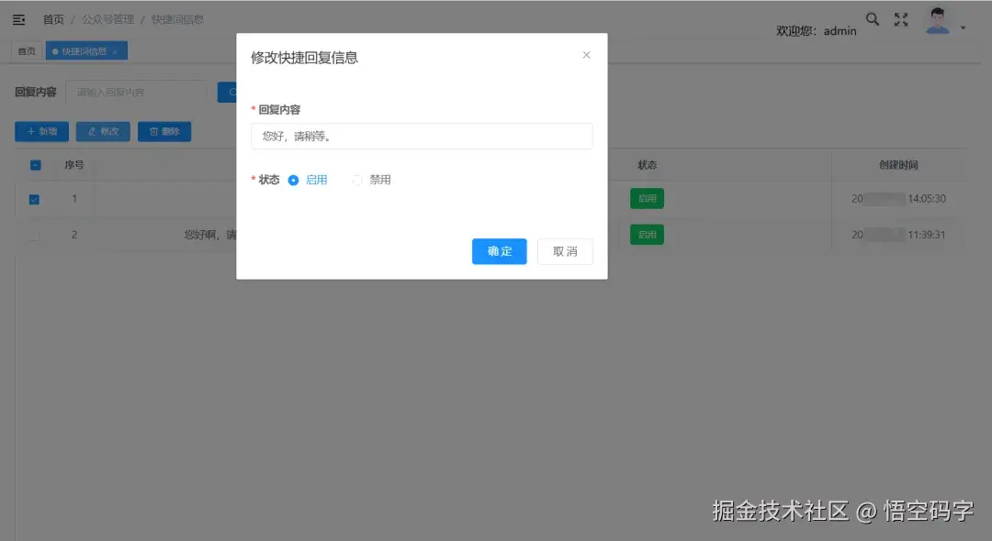The width and height of the screenshot is (992, 541).
Task: Confirm changes with the 确定 button
Action: (499, 251)
